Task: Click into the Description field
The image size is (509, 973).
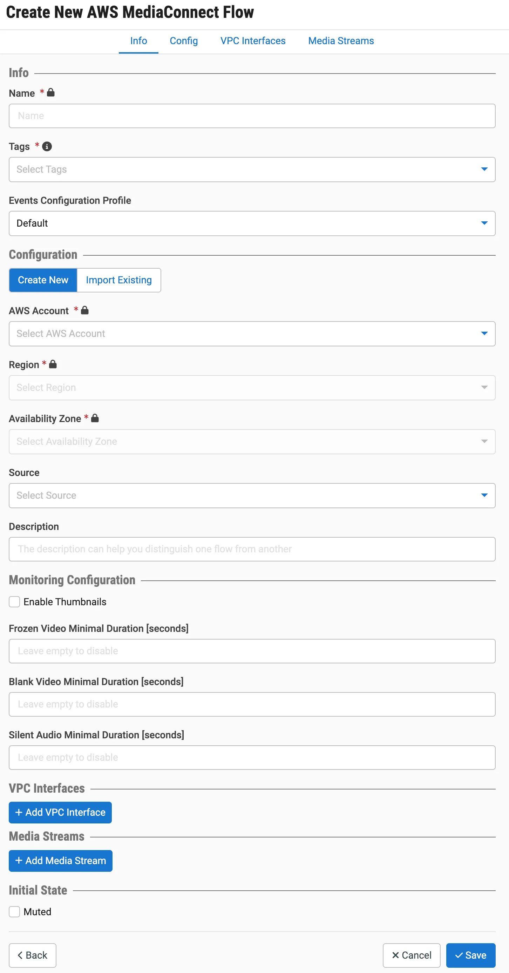Action: click(x=252, y=549)
